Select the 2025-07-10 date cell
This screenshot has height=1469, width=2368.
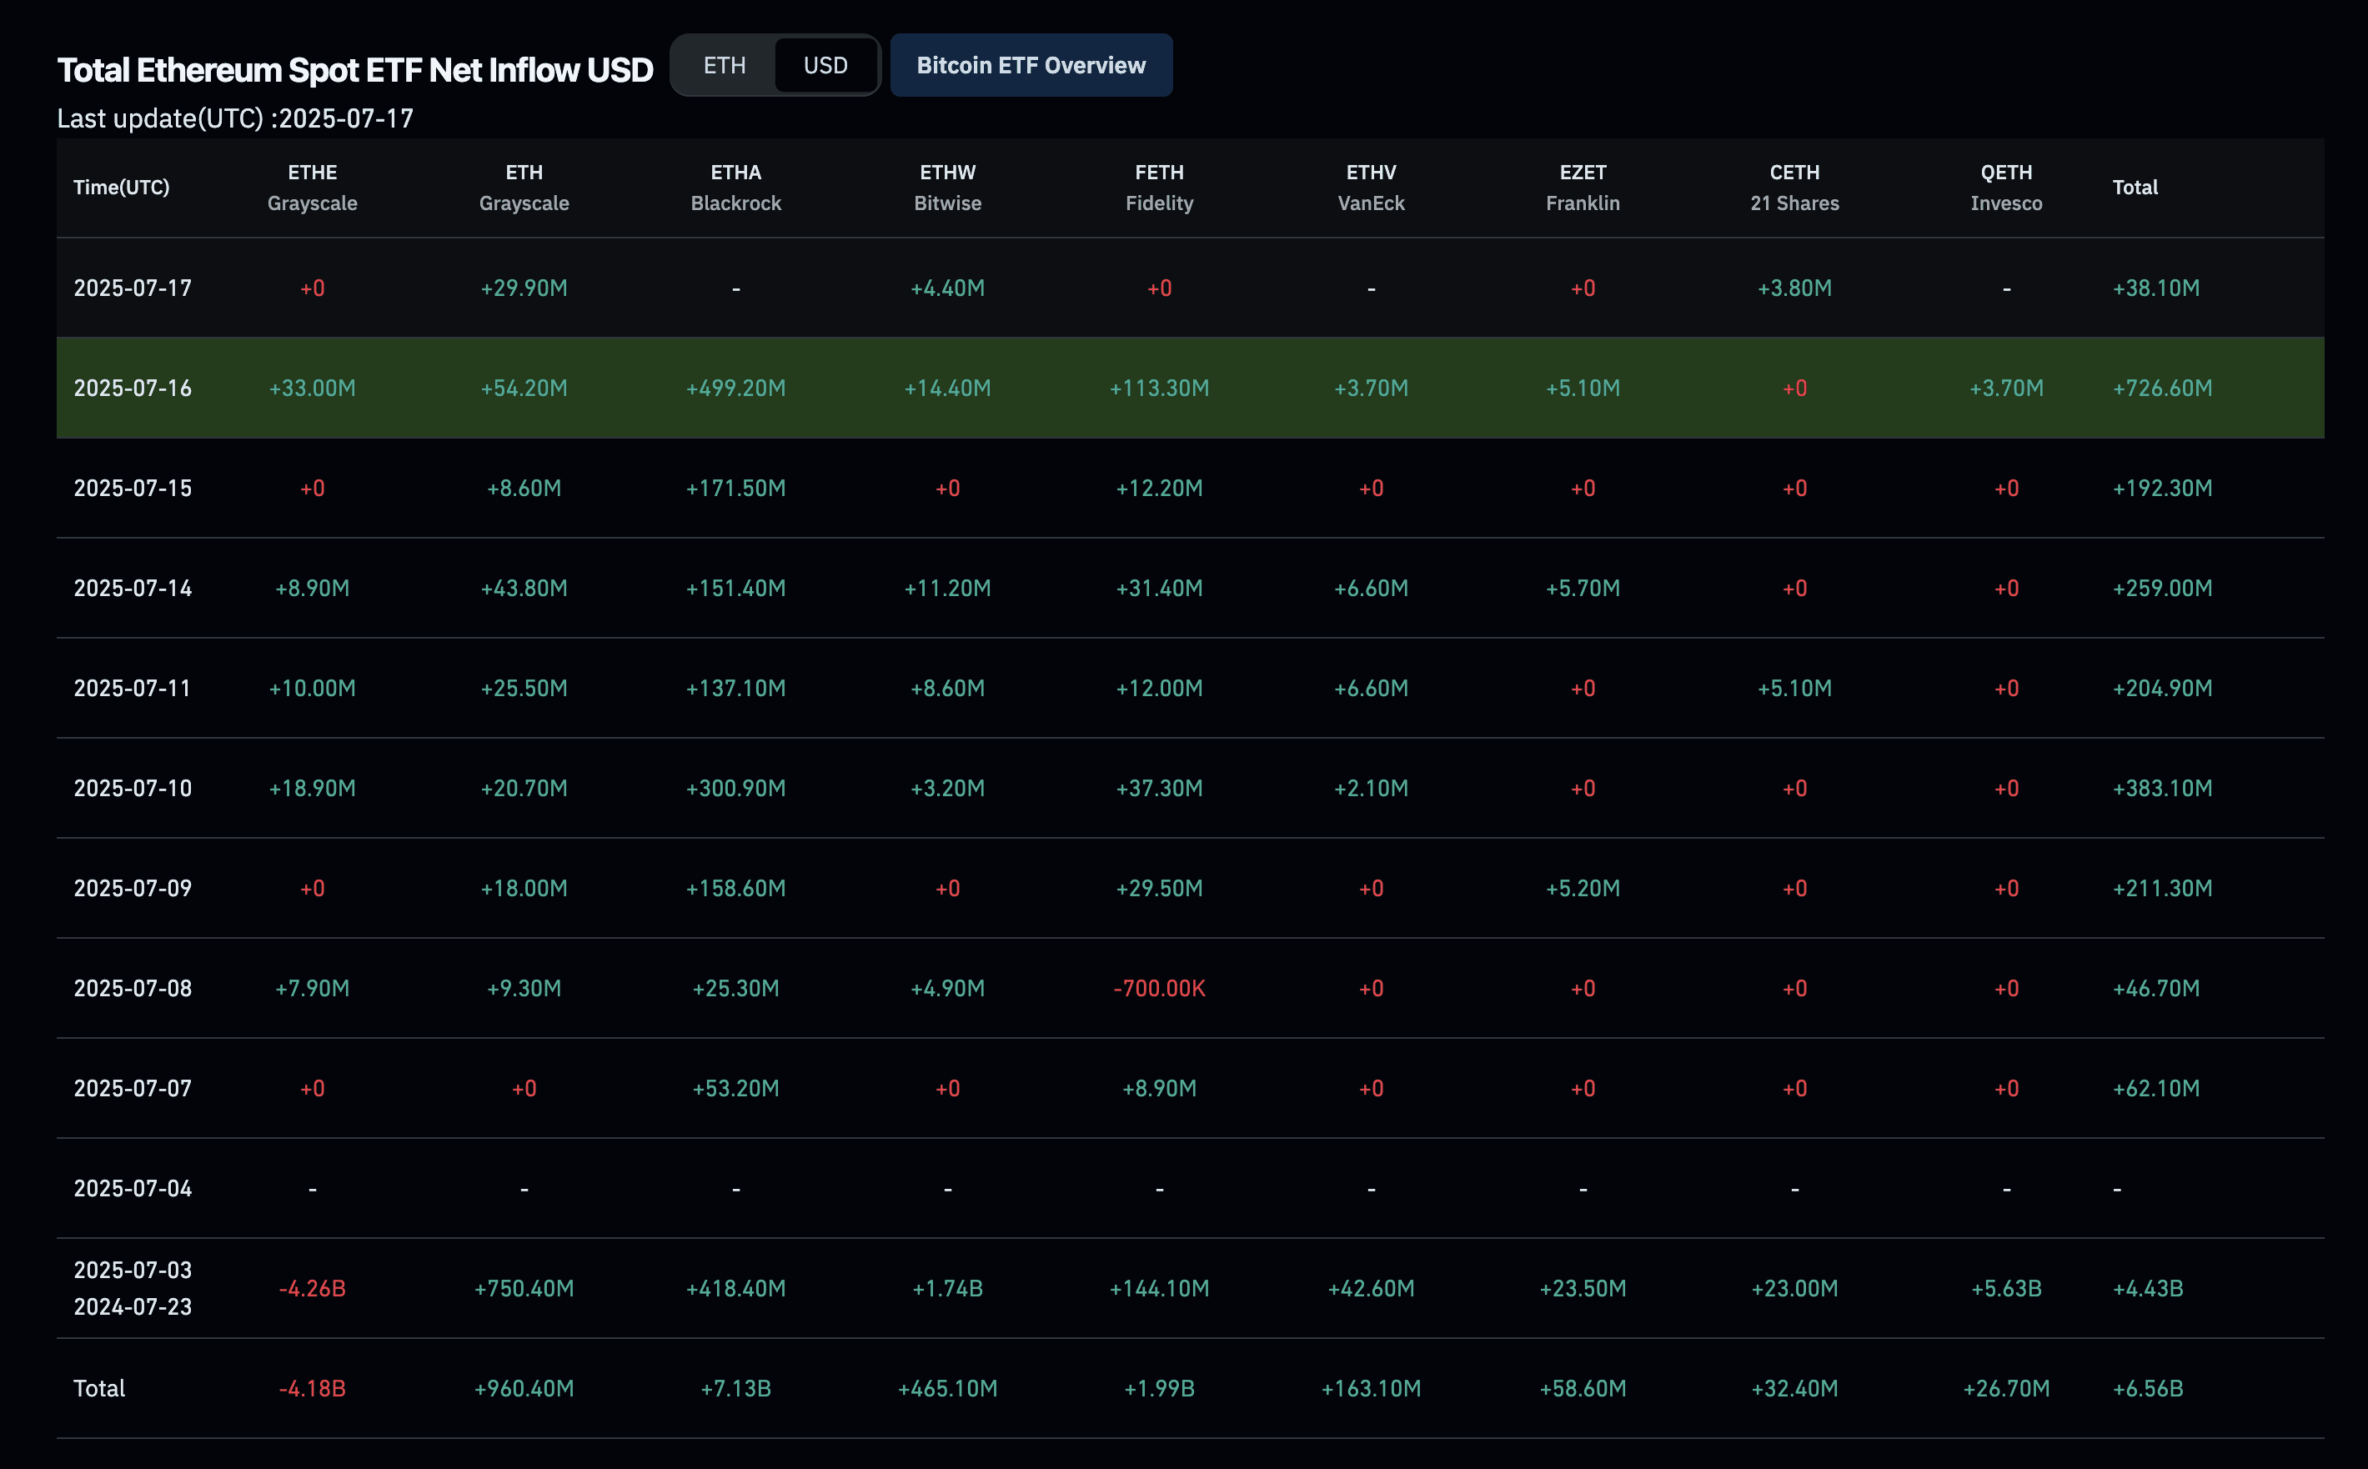(x=133, y=789)
